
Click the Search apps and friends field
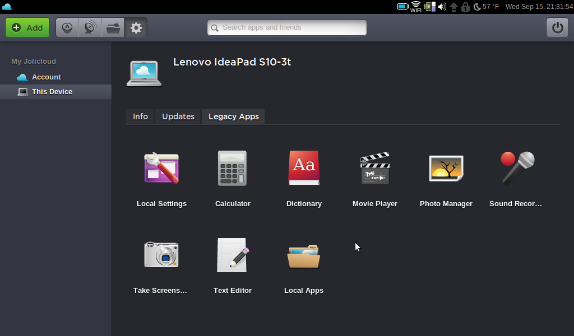point(287,27)
